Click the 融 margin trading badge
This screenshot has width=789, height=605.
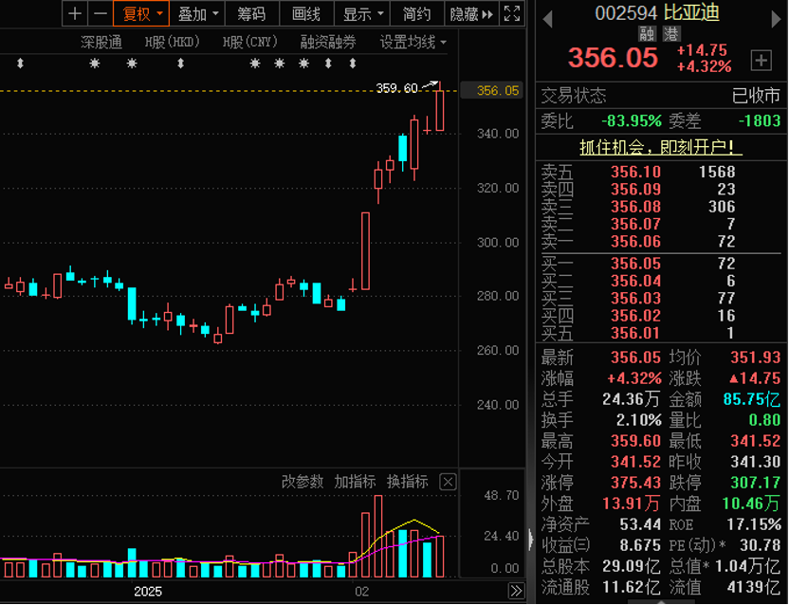pos(648,32)
